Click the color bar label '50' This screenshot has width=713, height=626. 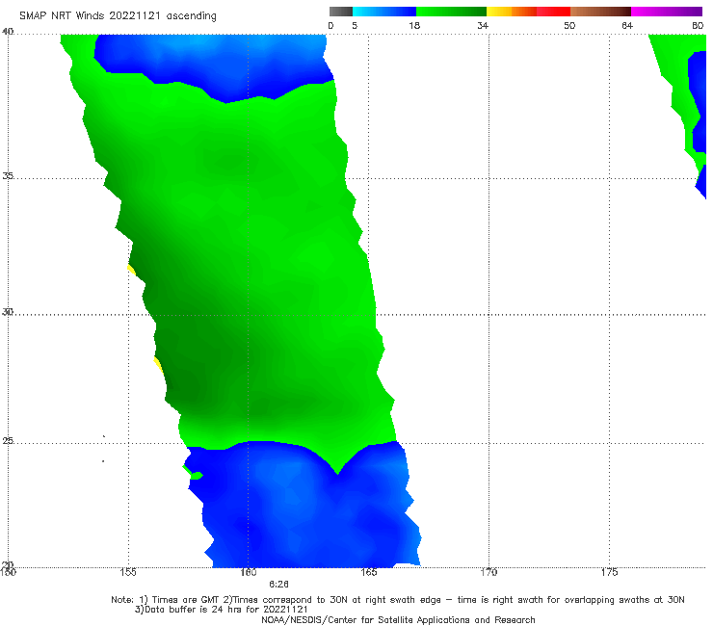tap(569, 26)
